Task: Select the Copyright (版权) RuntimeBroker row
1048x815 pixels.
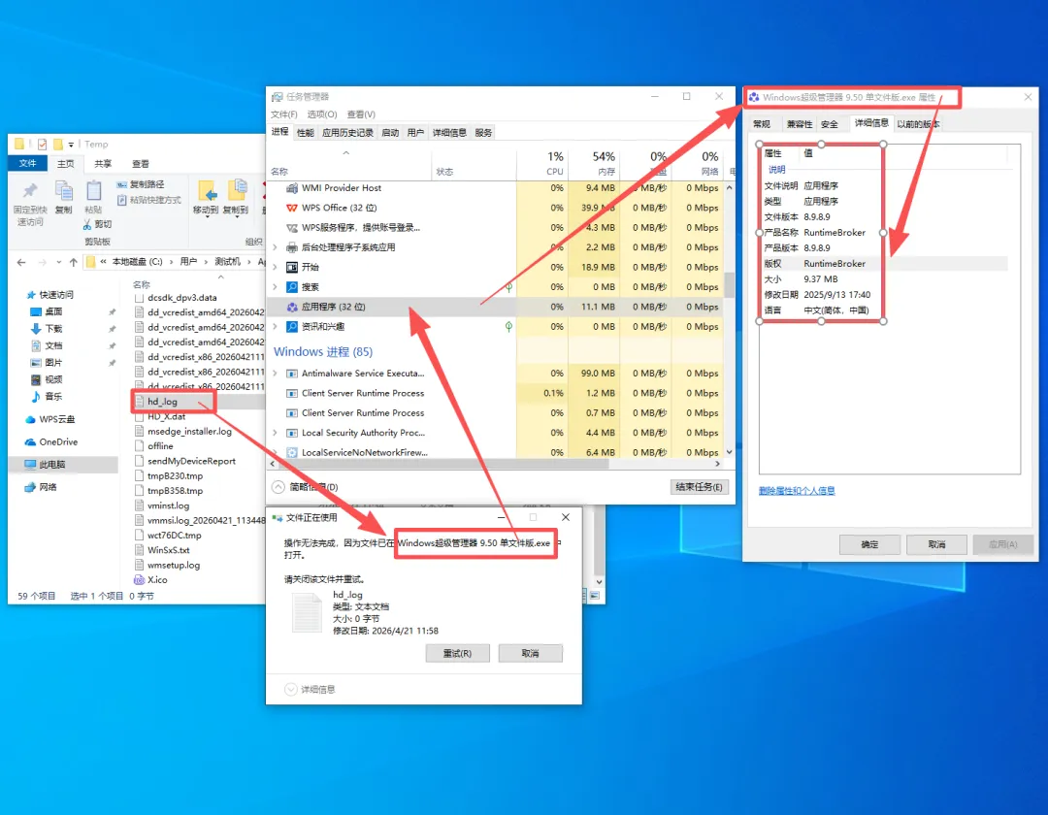Action: pos(884,264)
